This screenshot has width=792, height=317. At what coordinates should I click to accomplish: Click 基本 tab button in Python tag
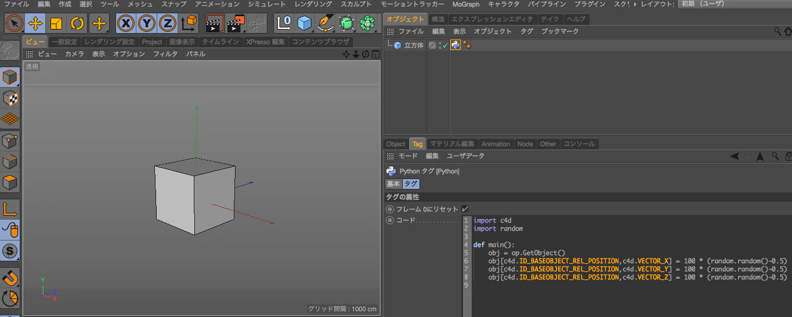[x=393, y=184]
